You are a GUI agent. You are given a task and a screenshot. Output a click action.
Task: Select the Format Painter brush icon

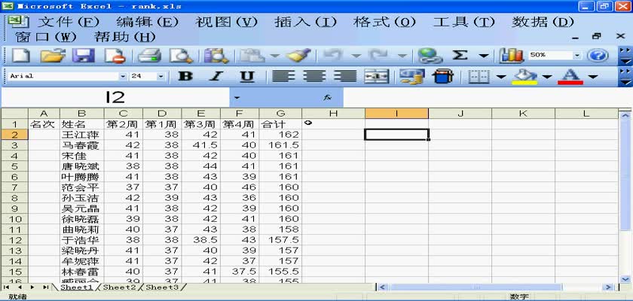pyautogui.click(x=299, y=55)
